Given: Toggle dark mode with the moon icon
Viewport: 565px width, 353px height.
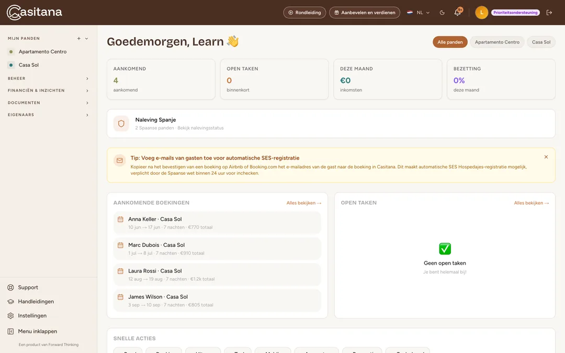Looking at the screenshot, I should coord(442,13).
